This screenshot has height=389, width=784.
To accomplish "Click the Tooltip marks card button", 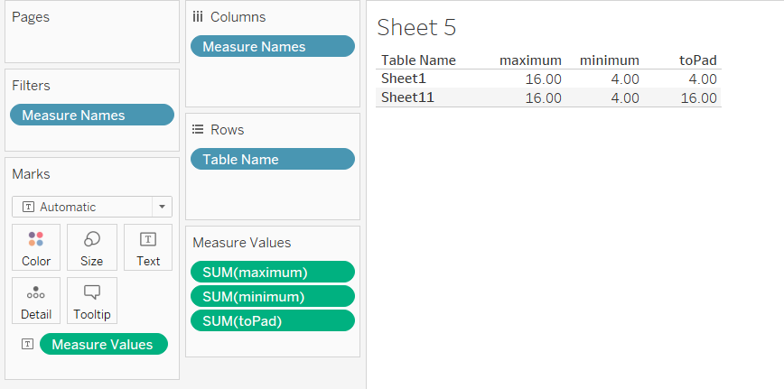I will coord(91,301).
